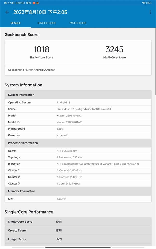Tap the second notification icon beside the orange one
156x249 pixels.
point(37,3)
